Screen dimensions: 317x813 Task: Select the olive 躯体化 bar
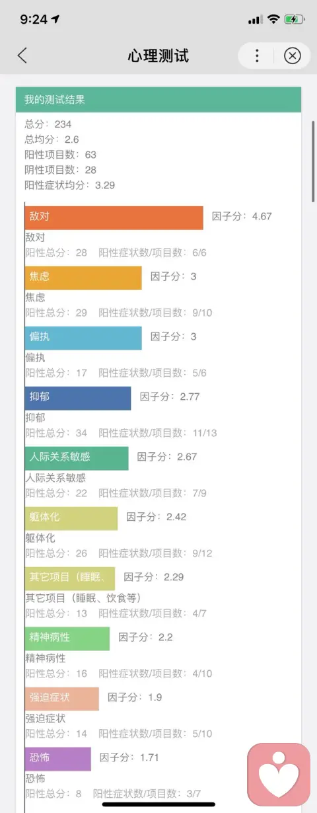(71, 518)
